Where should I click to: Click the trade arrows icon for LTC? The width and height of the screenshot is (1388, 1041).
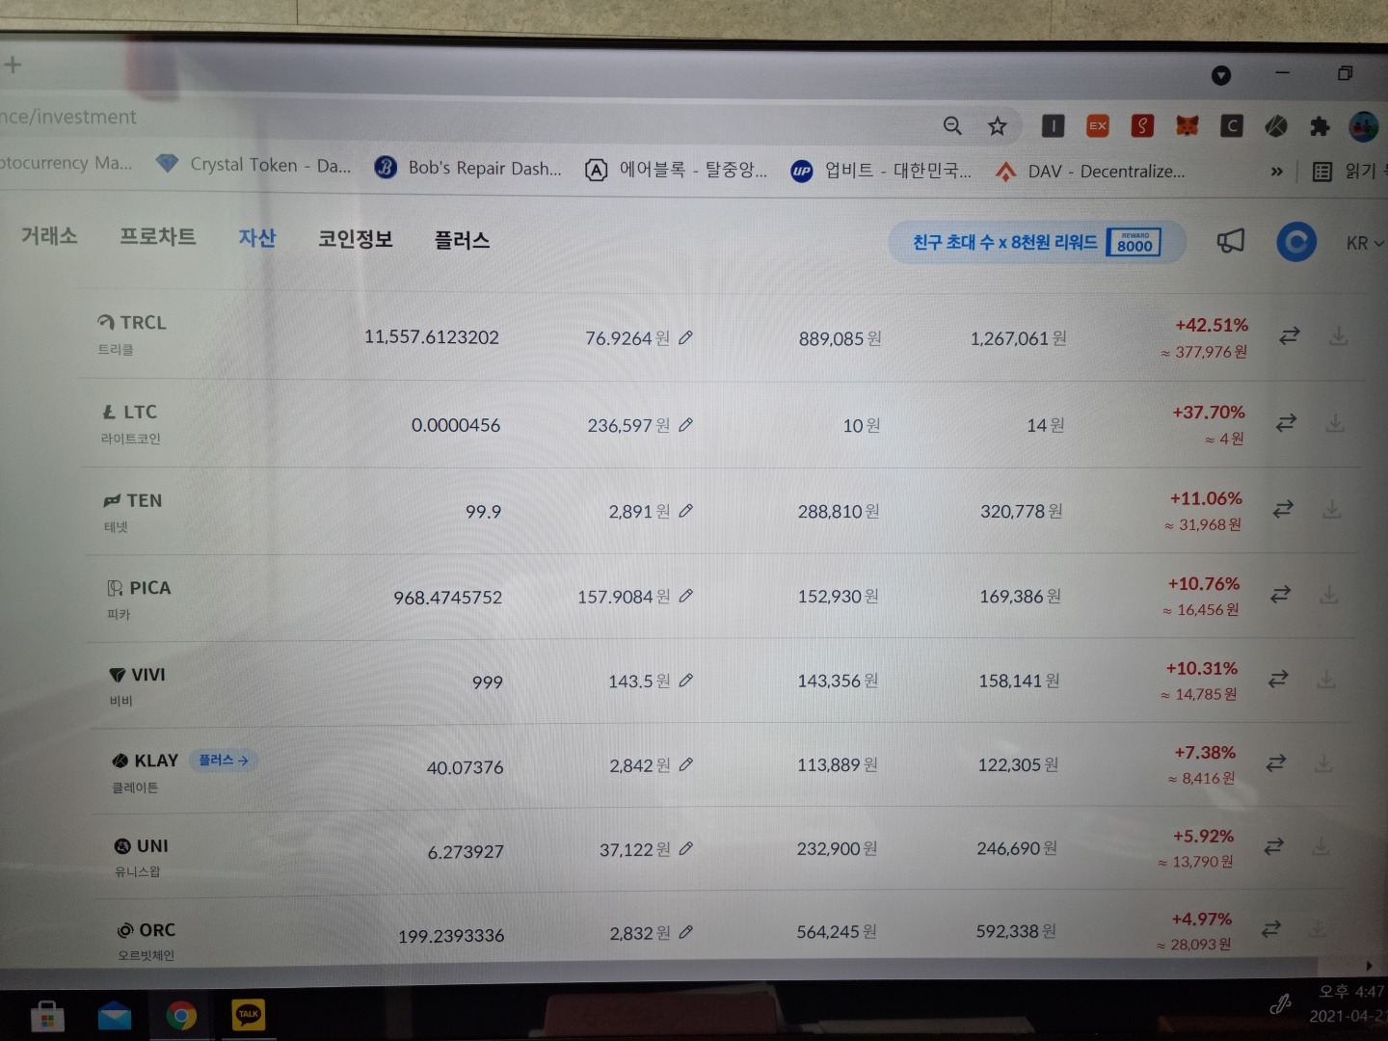1286,422
